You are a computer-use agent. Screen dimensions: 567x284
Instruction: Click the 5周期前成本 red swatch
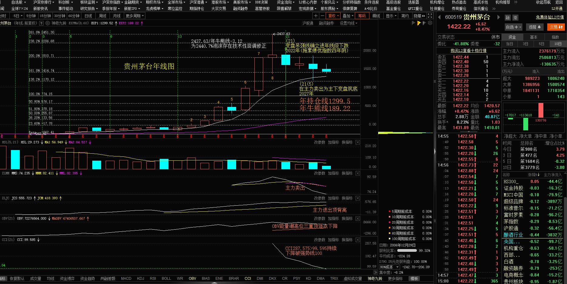pos(389,211)
